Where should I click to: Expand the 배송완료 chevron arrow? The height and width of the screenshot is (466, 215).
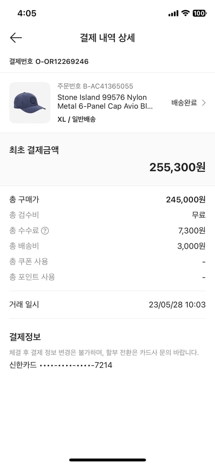tap(204, 103)
